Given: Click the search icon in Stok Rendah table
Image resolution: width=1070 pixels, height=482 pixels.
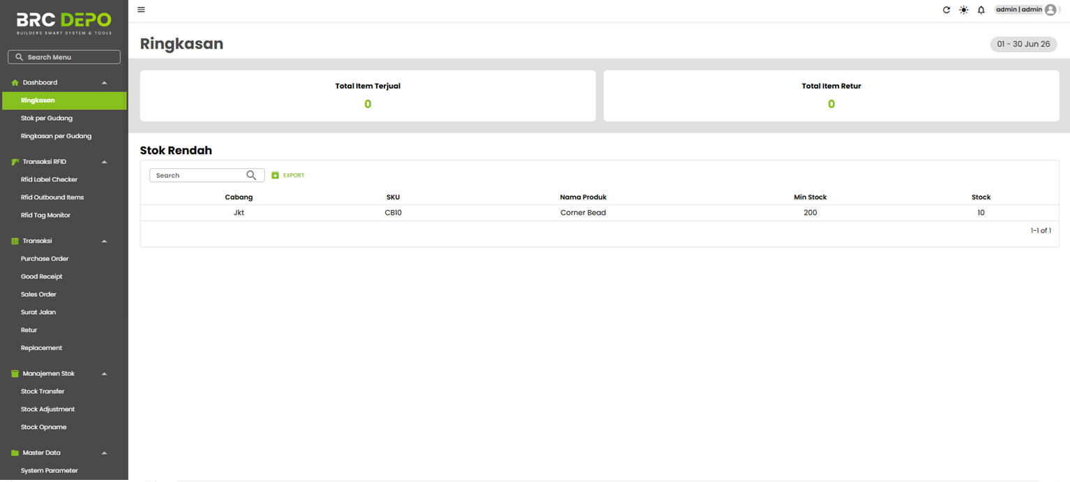Looking at the screenshot, I should pyautogui.click(x=251, y=175).
